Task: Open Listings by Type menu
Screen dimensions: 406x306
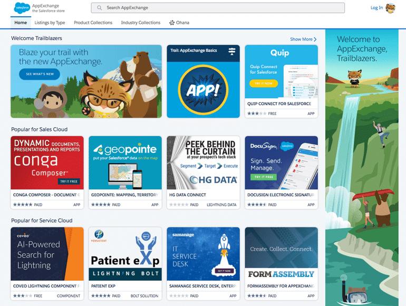Action: tap(50, 23)
